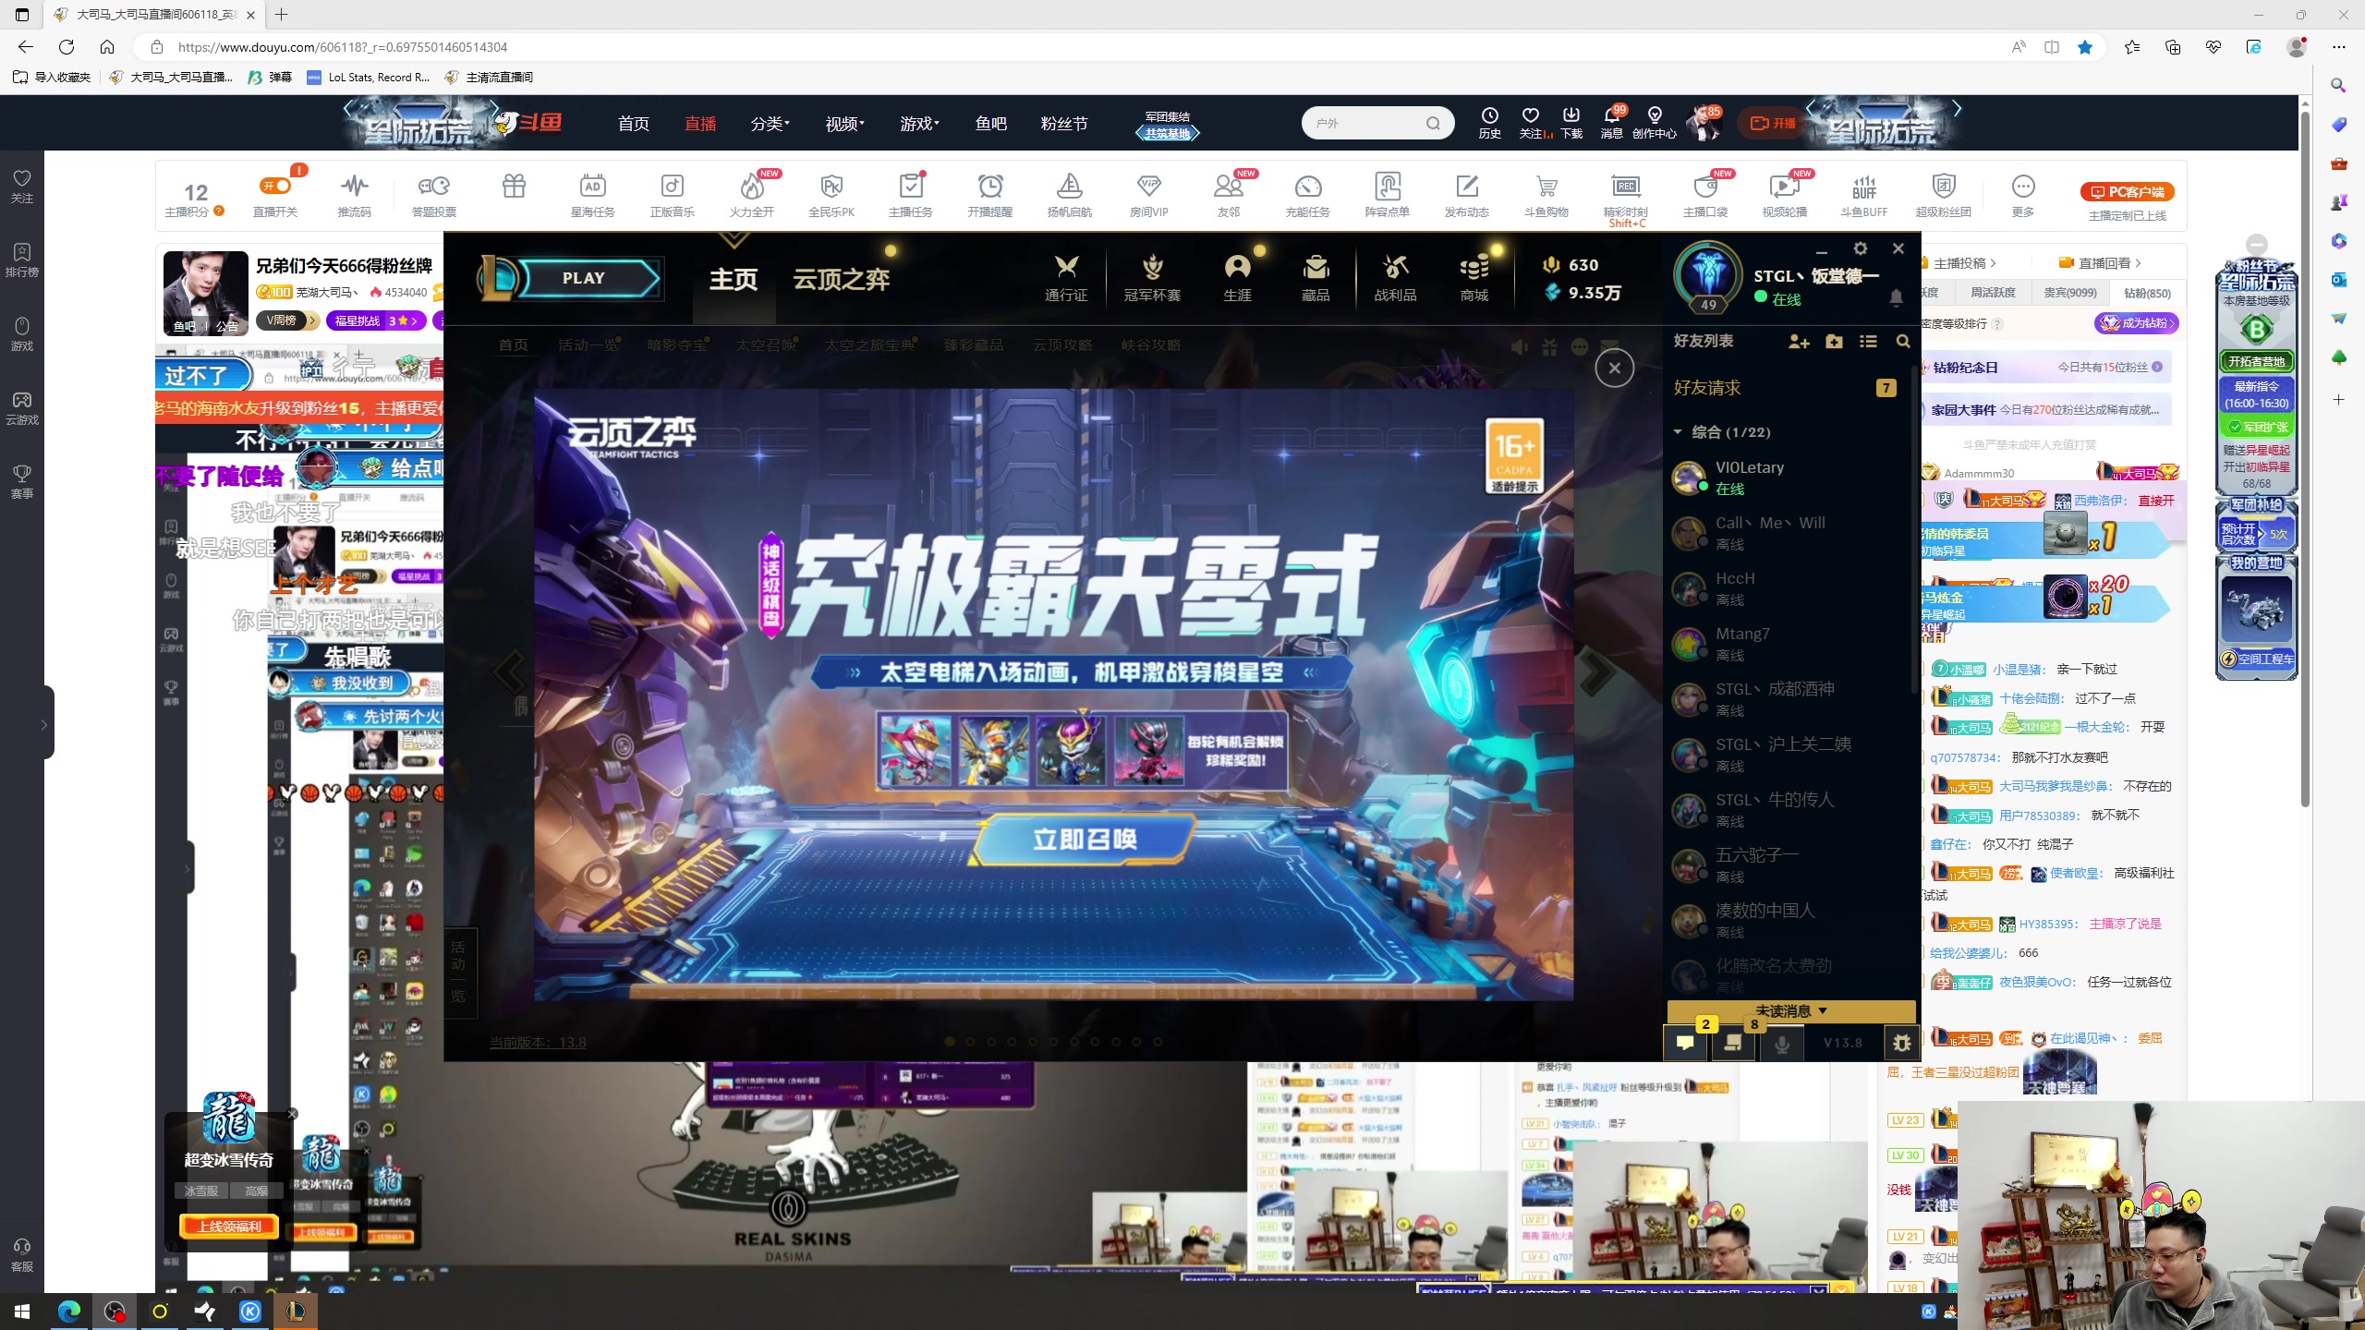The image size is (2365, 1330).
Task: Expand the 未读消息 unread messages bar
Action: [x=1791, y=1010]
